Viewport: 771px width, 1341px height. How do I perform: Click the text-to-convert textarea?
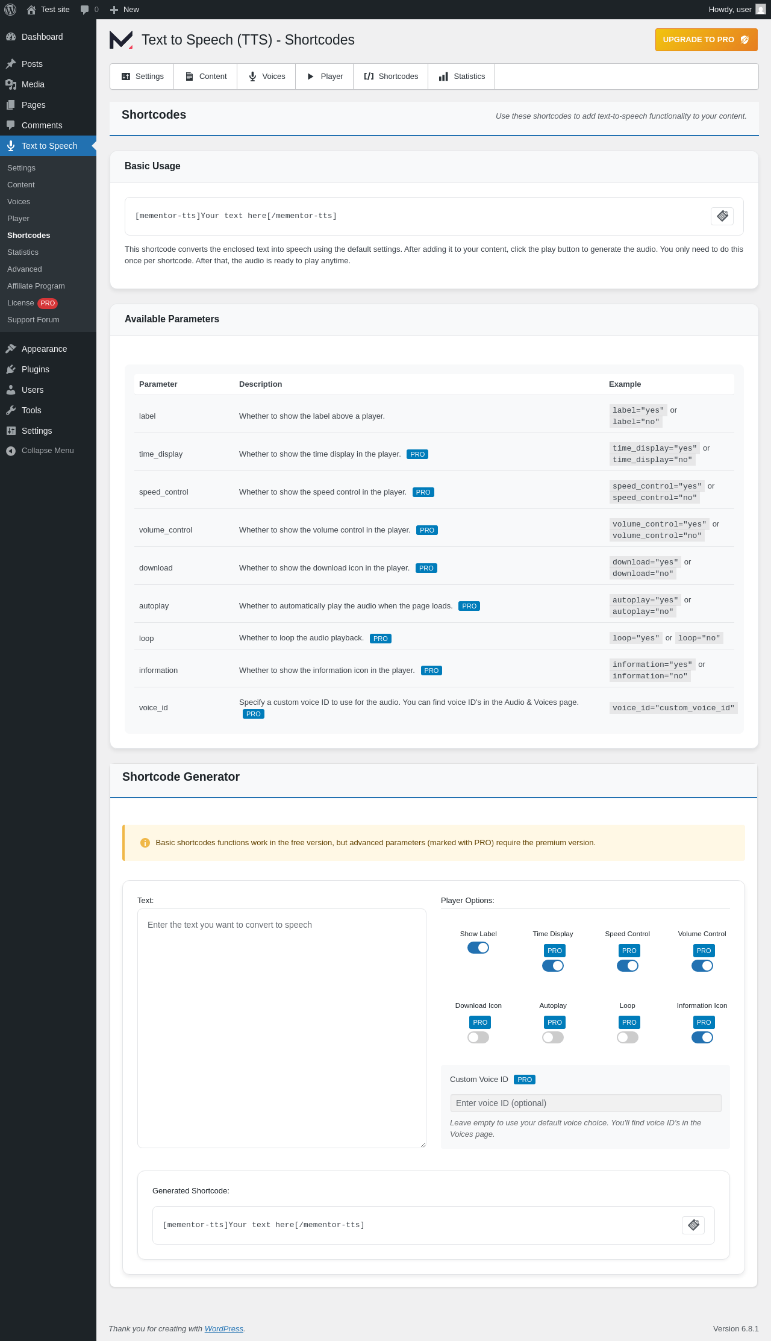282,1028
